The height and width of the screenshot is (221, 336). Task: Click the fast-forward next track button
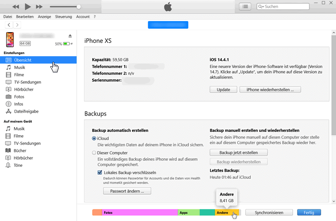click(x=39, y=7)
